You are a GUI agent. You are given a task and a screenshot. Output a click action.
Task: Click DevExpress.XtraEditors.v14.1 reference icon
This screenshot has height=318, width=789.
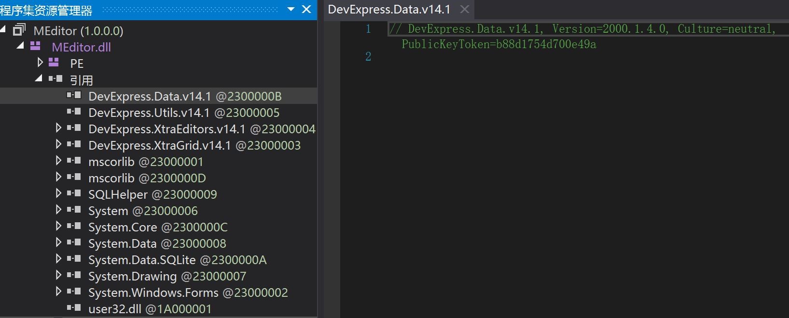(x=74, y=128)
